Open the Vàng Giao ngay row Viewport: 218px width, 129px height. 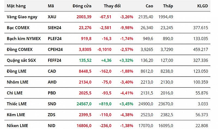pyautogui.click(x=22, y=17)
